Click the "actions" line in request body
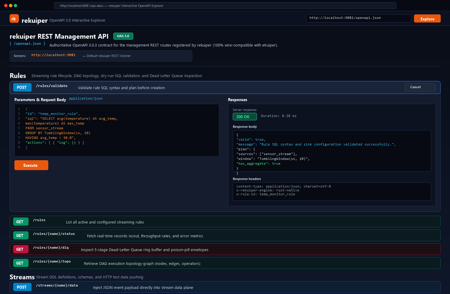 tap(55, 143)
